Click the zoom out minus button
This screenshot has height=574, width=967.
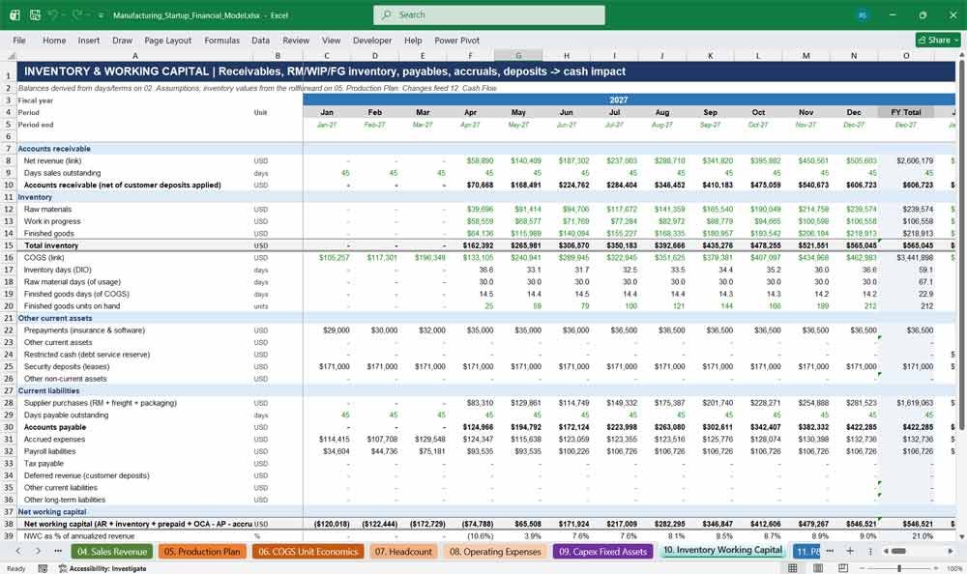coord(864,568)
